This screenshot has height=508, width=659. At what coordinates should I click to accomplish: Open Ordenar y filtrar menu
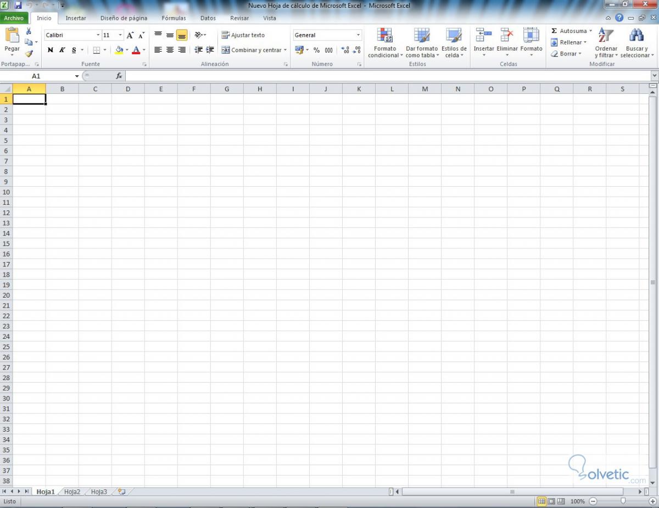pos(606,43)
